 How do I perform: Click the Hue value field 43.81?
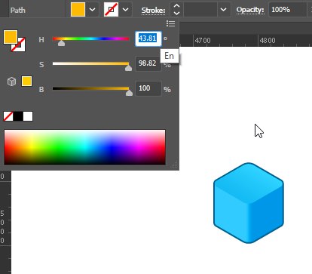(x=148, y=38)
